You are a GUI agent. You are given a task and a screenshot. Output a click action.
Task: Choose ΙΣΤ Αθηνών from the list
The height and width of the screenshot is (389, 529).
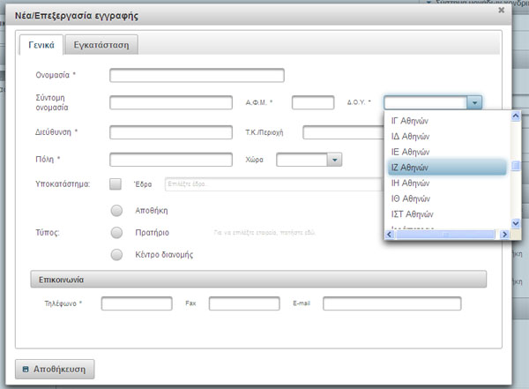pos(447,214)
